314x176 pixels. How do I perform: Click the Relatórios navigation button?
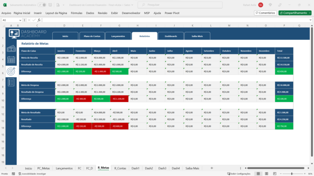145,36
